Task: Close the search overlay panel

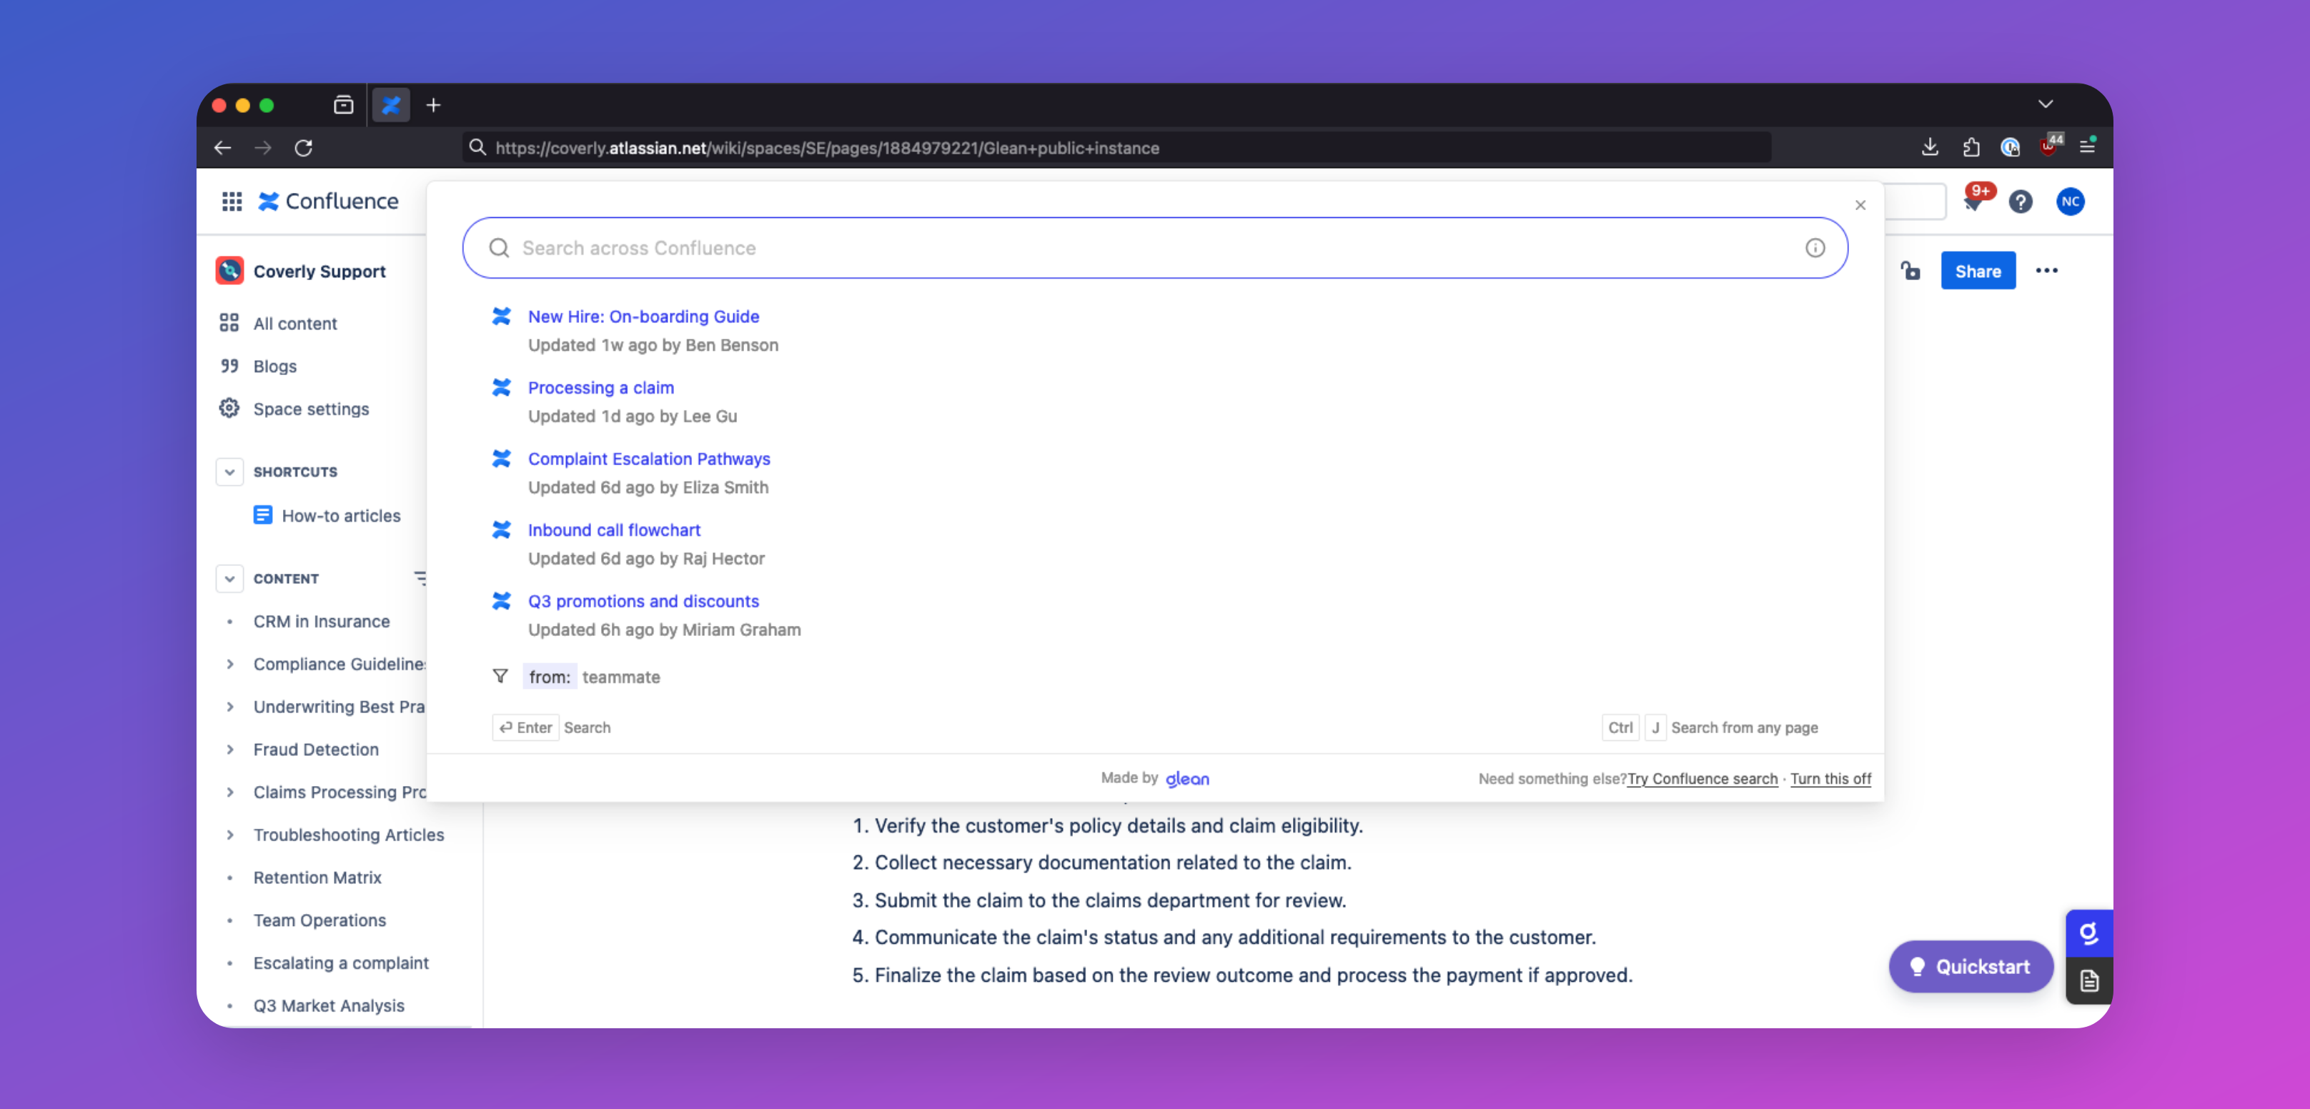Action: pos(1860,205)
